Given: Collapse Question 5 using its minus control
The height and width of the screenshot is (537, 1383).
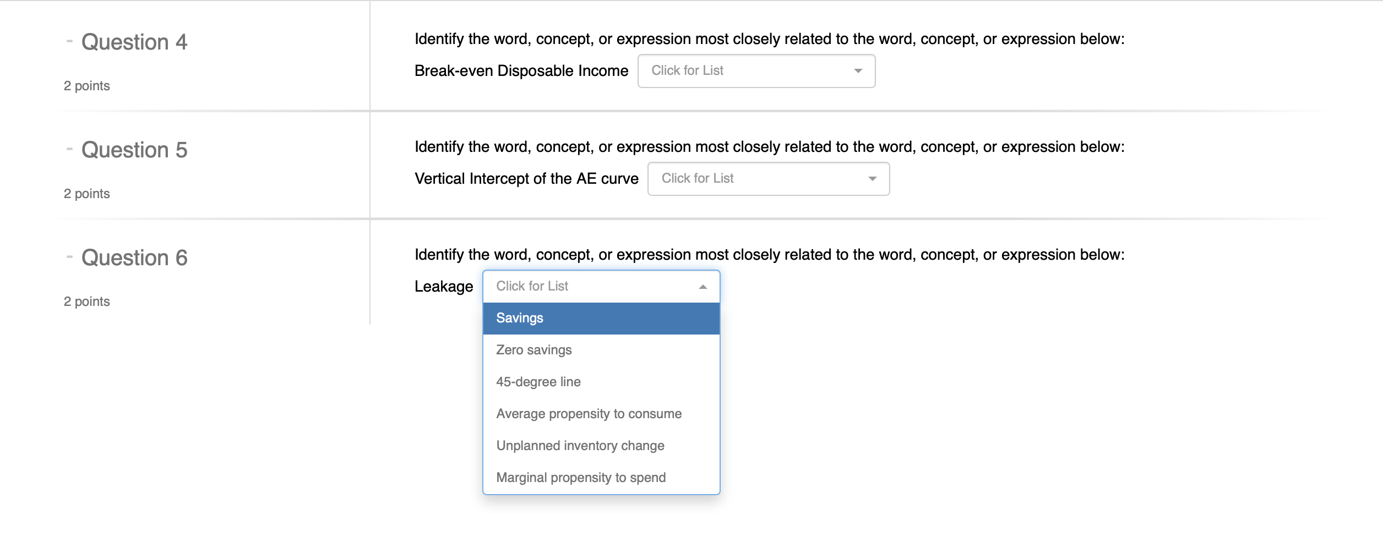Looking at the screenshot, I should click(69, 149).
